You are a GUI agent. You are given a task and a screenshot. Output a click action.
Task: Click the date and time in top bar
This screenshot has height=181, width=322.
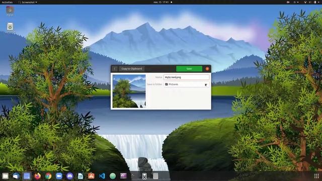[x=161, y=2]
